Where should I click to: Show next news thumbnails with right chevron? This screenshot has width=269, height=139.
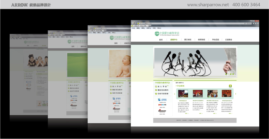pos(236,94)
